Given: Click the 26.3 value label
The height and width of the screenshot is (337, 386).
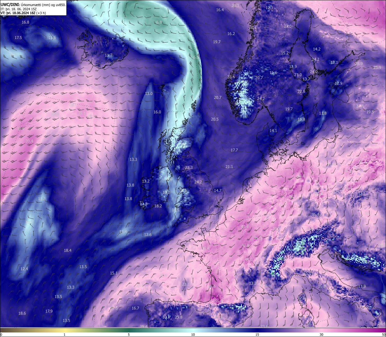Looking at the screenshot, I should (235, 6).
